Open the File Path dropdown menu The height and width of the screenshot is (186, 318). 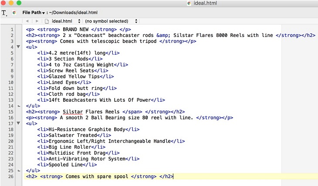(x=34, y=13)
